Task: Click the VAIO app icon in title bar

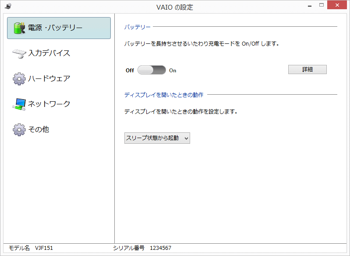Action: click(x=8, y=6)
